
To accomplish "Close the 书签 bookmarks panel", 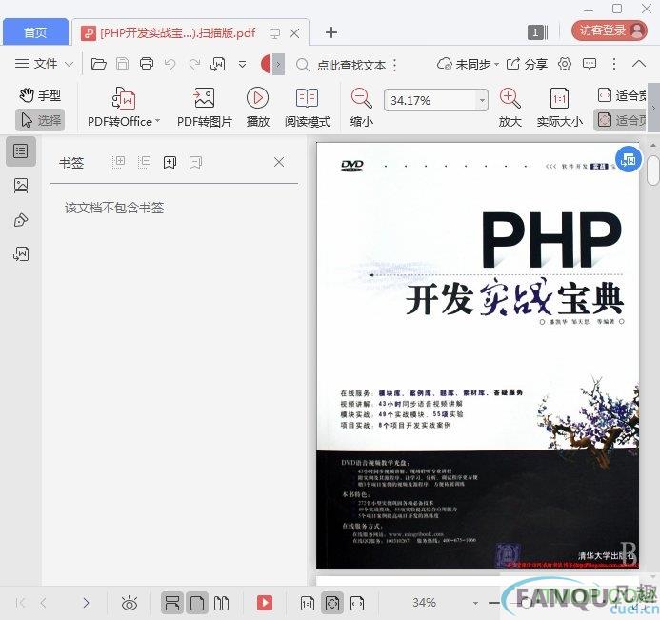I will (x=279, y=162).
